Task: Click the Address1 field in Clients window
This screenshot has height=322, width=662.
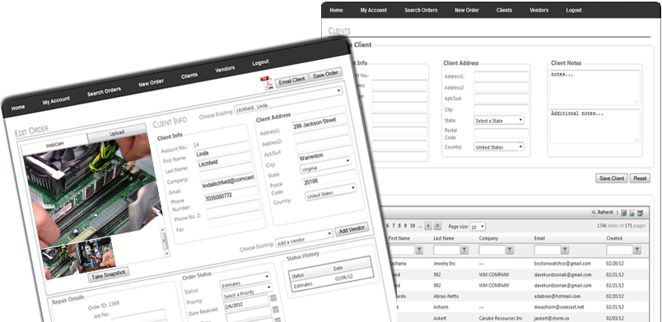Action: pos(501,76)
